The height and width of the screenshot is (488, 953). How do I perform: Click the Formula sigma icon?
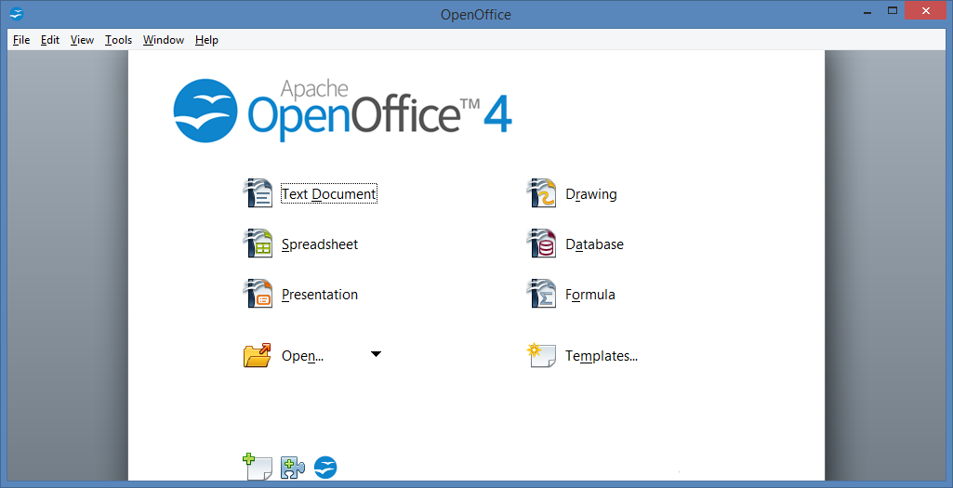pos(541,294)
